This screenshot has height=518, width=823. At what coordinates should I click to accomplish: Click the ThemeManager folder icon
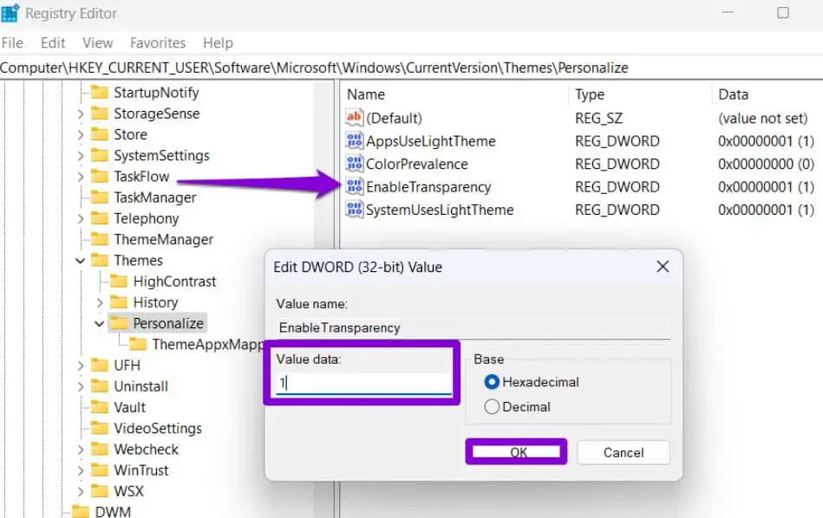tap(99, 239)
